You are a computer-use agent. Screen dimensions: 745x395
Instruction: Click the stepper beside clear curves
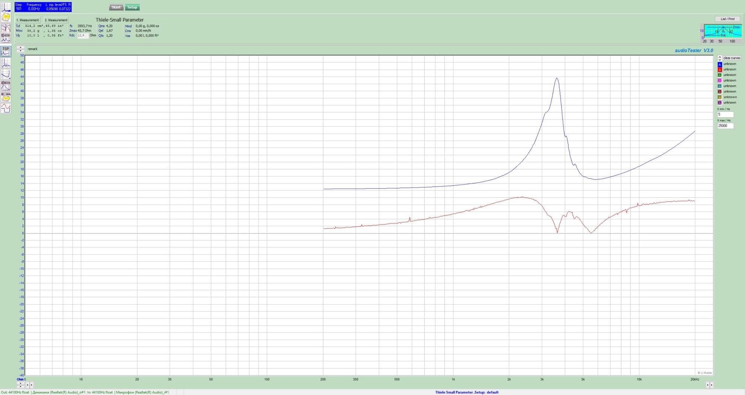(720, 58)
